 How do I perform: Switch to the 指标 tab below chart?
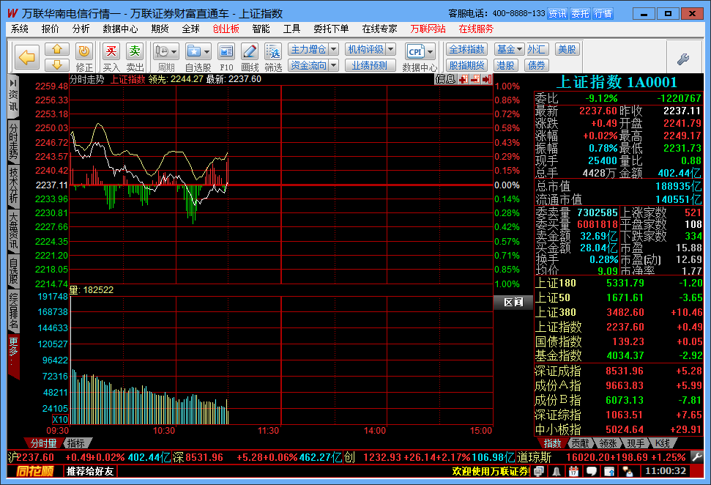(76, 443)
